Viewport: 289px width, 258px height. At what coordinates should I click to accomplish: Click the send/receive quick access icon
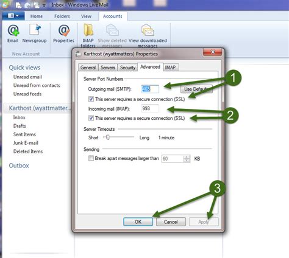(37, 5)
